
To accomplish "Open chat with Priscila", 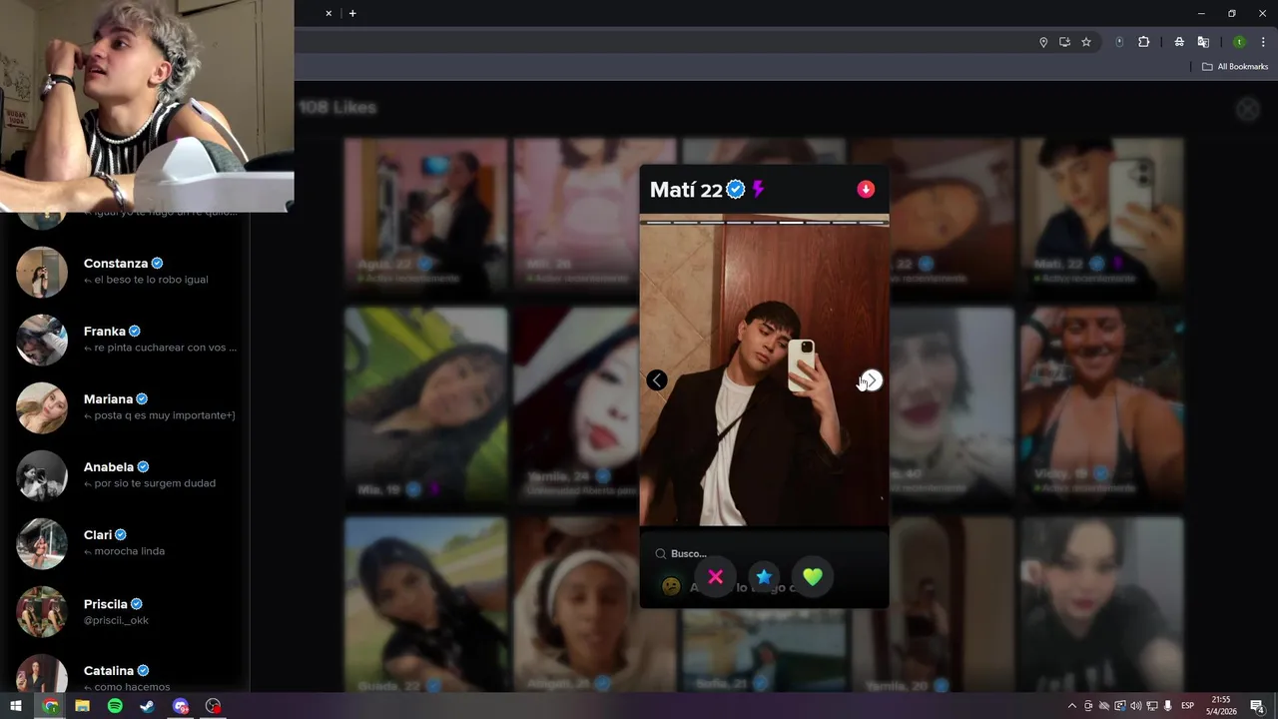I will 125,611.
